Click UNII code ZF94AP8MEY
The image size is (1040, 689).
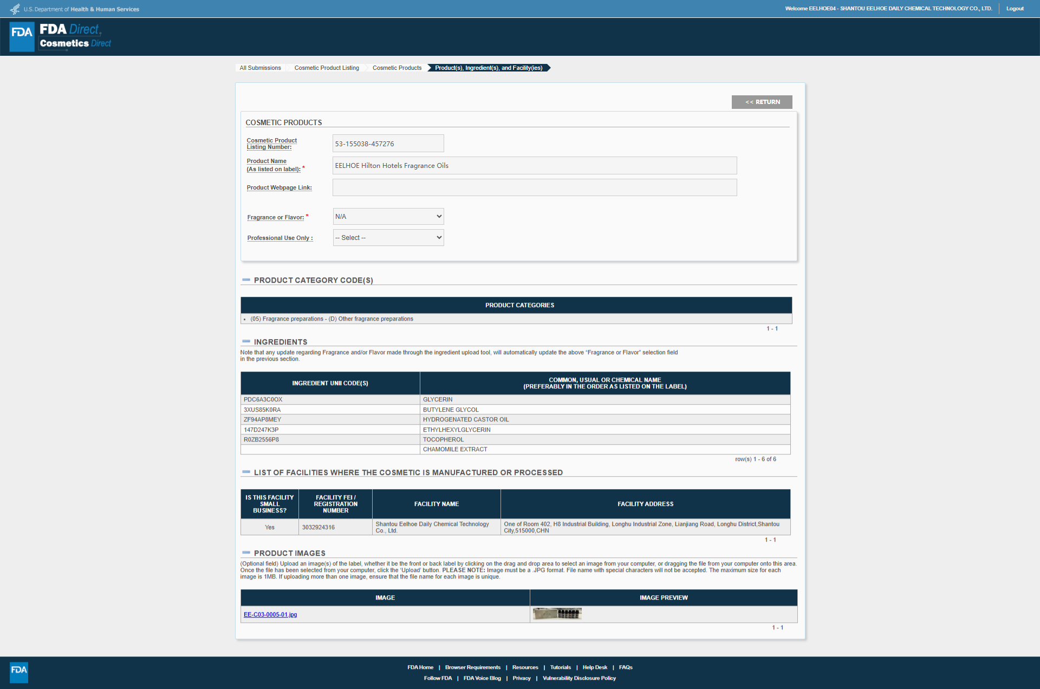262,420
